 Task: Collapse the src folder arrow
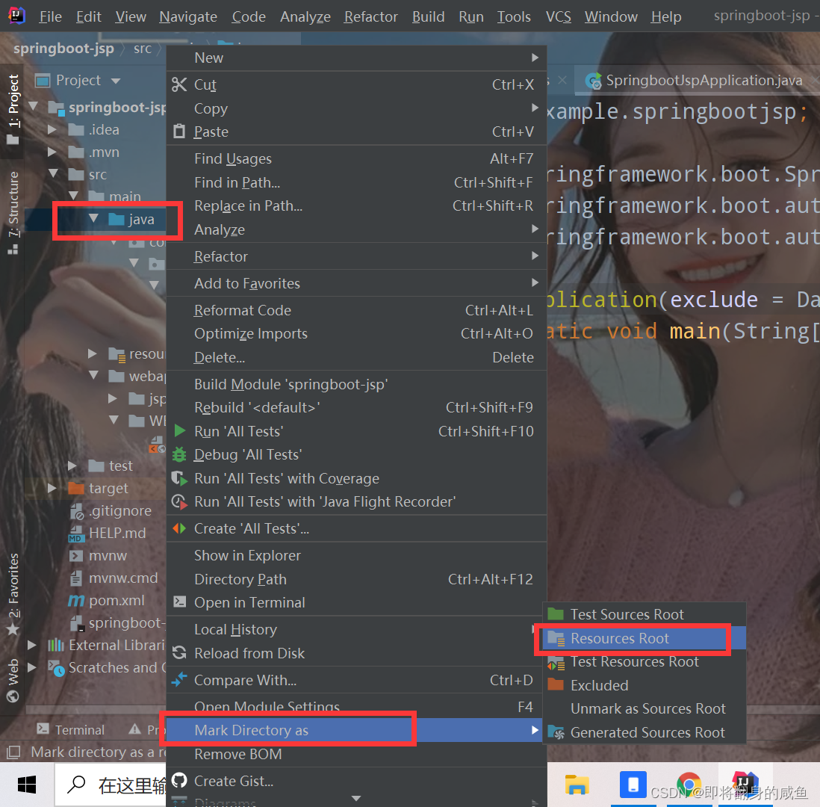point(53,173)
